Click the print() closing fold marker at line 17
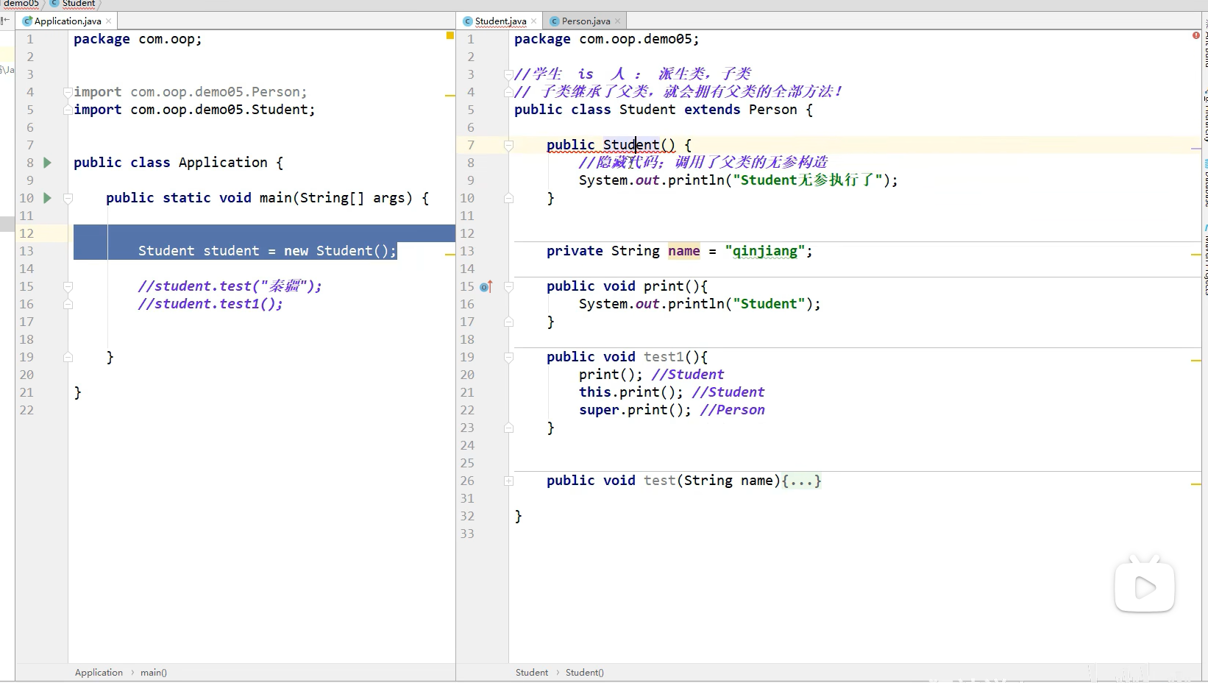Viewport: 1208px width, 683px height. pyautogui.click(x=508, y=322)
